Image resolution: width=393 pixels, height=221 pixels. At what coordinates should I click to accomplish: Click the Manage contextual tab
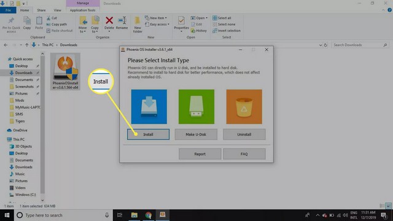[83, 3]
